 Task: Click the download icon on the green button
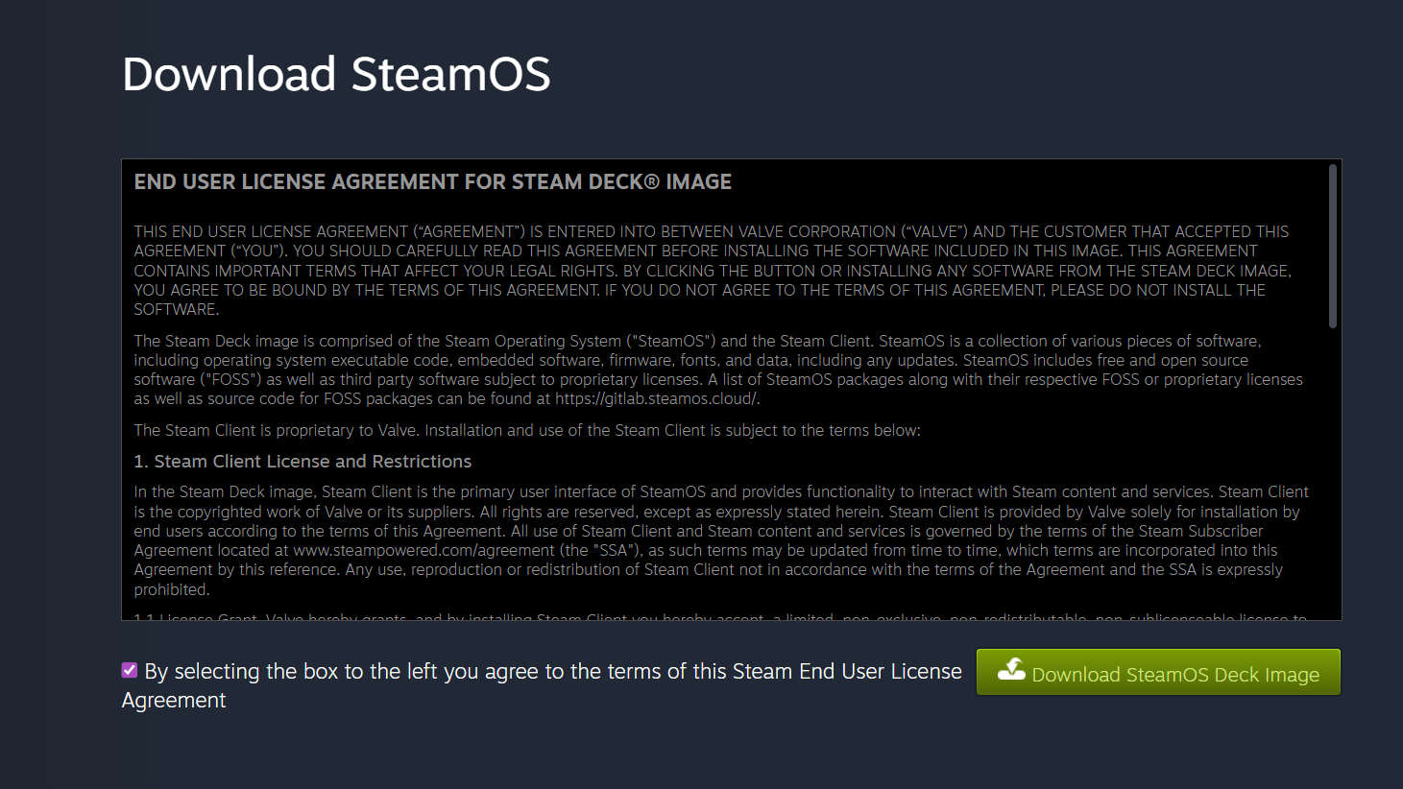pos(1011,670)
